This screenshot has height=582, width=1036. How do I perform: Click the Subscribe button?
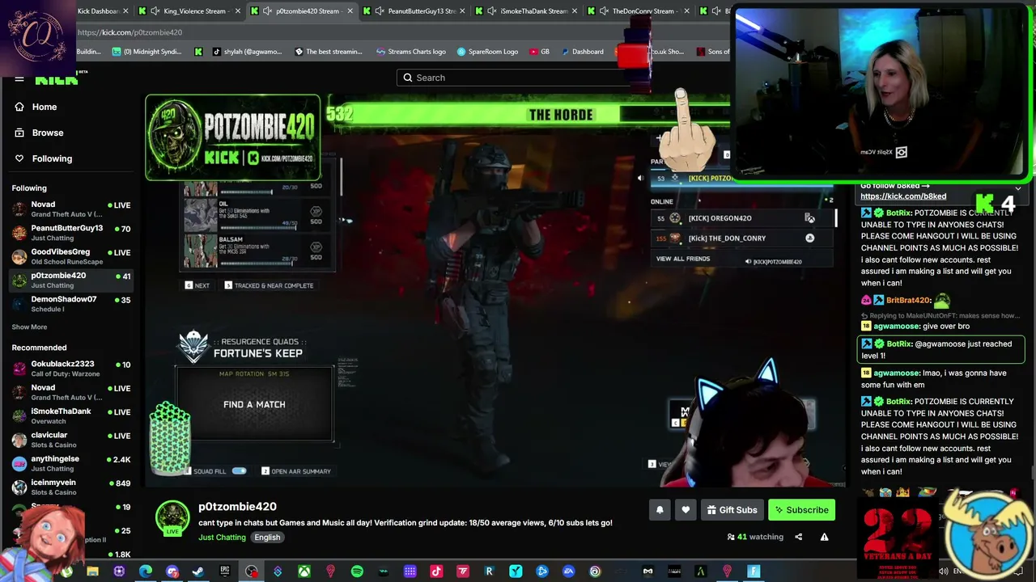(801, 510)
